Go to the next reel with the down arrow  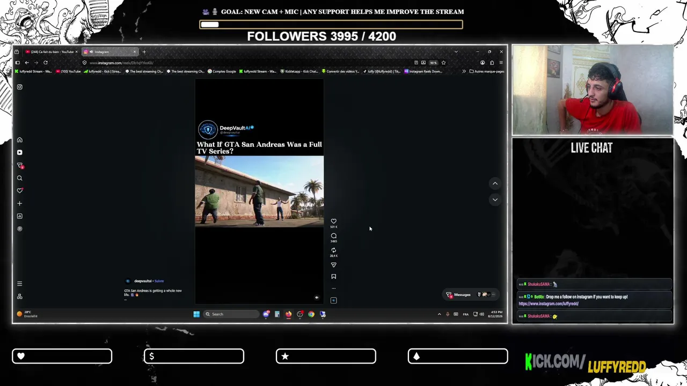(x=495, y=199)
